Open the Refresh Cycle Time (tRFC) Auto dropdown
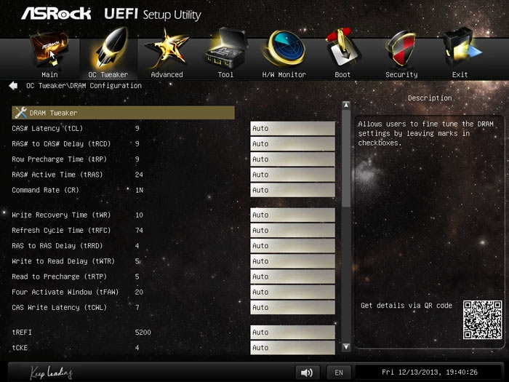Image resolution: width=509 pixels, height=382 pixels. (292, 231)
